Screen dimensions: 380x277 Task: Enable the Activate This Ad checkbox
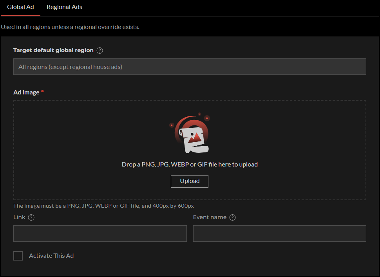pos(18,256)
